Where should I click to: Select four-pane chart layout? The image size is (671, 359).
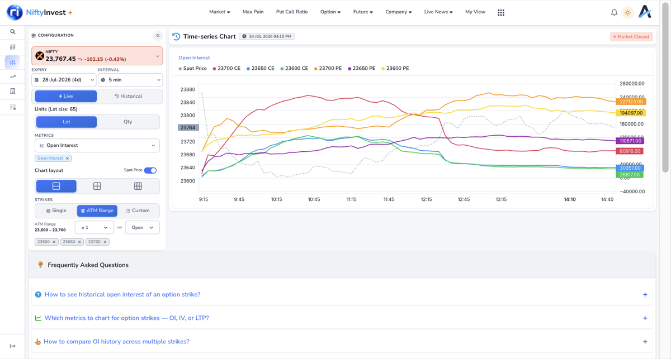click(97, 186)
